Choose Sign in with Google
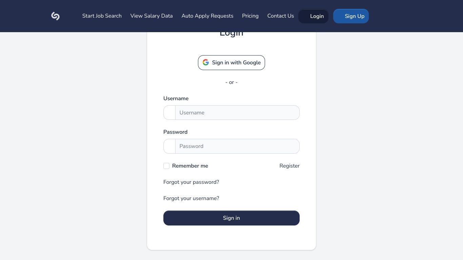The image size is (463, 260). click(x=231, y=63)
